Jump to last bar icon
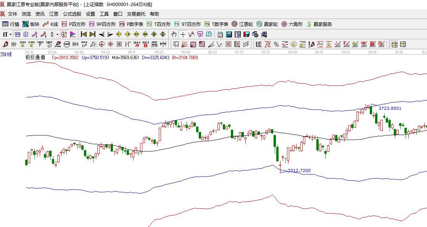The image size is (427, 227). click(92, 34)
